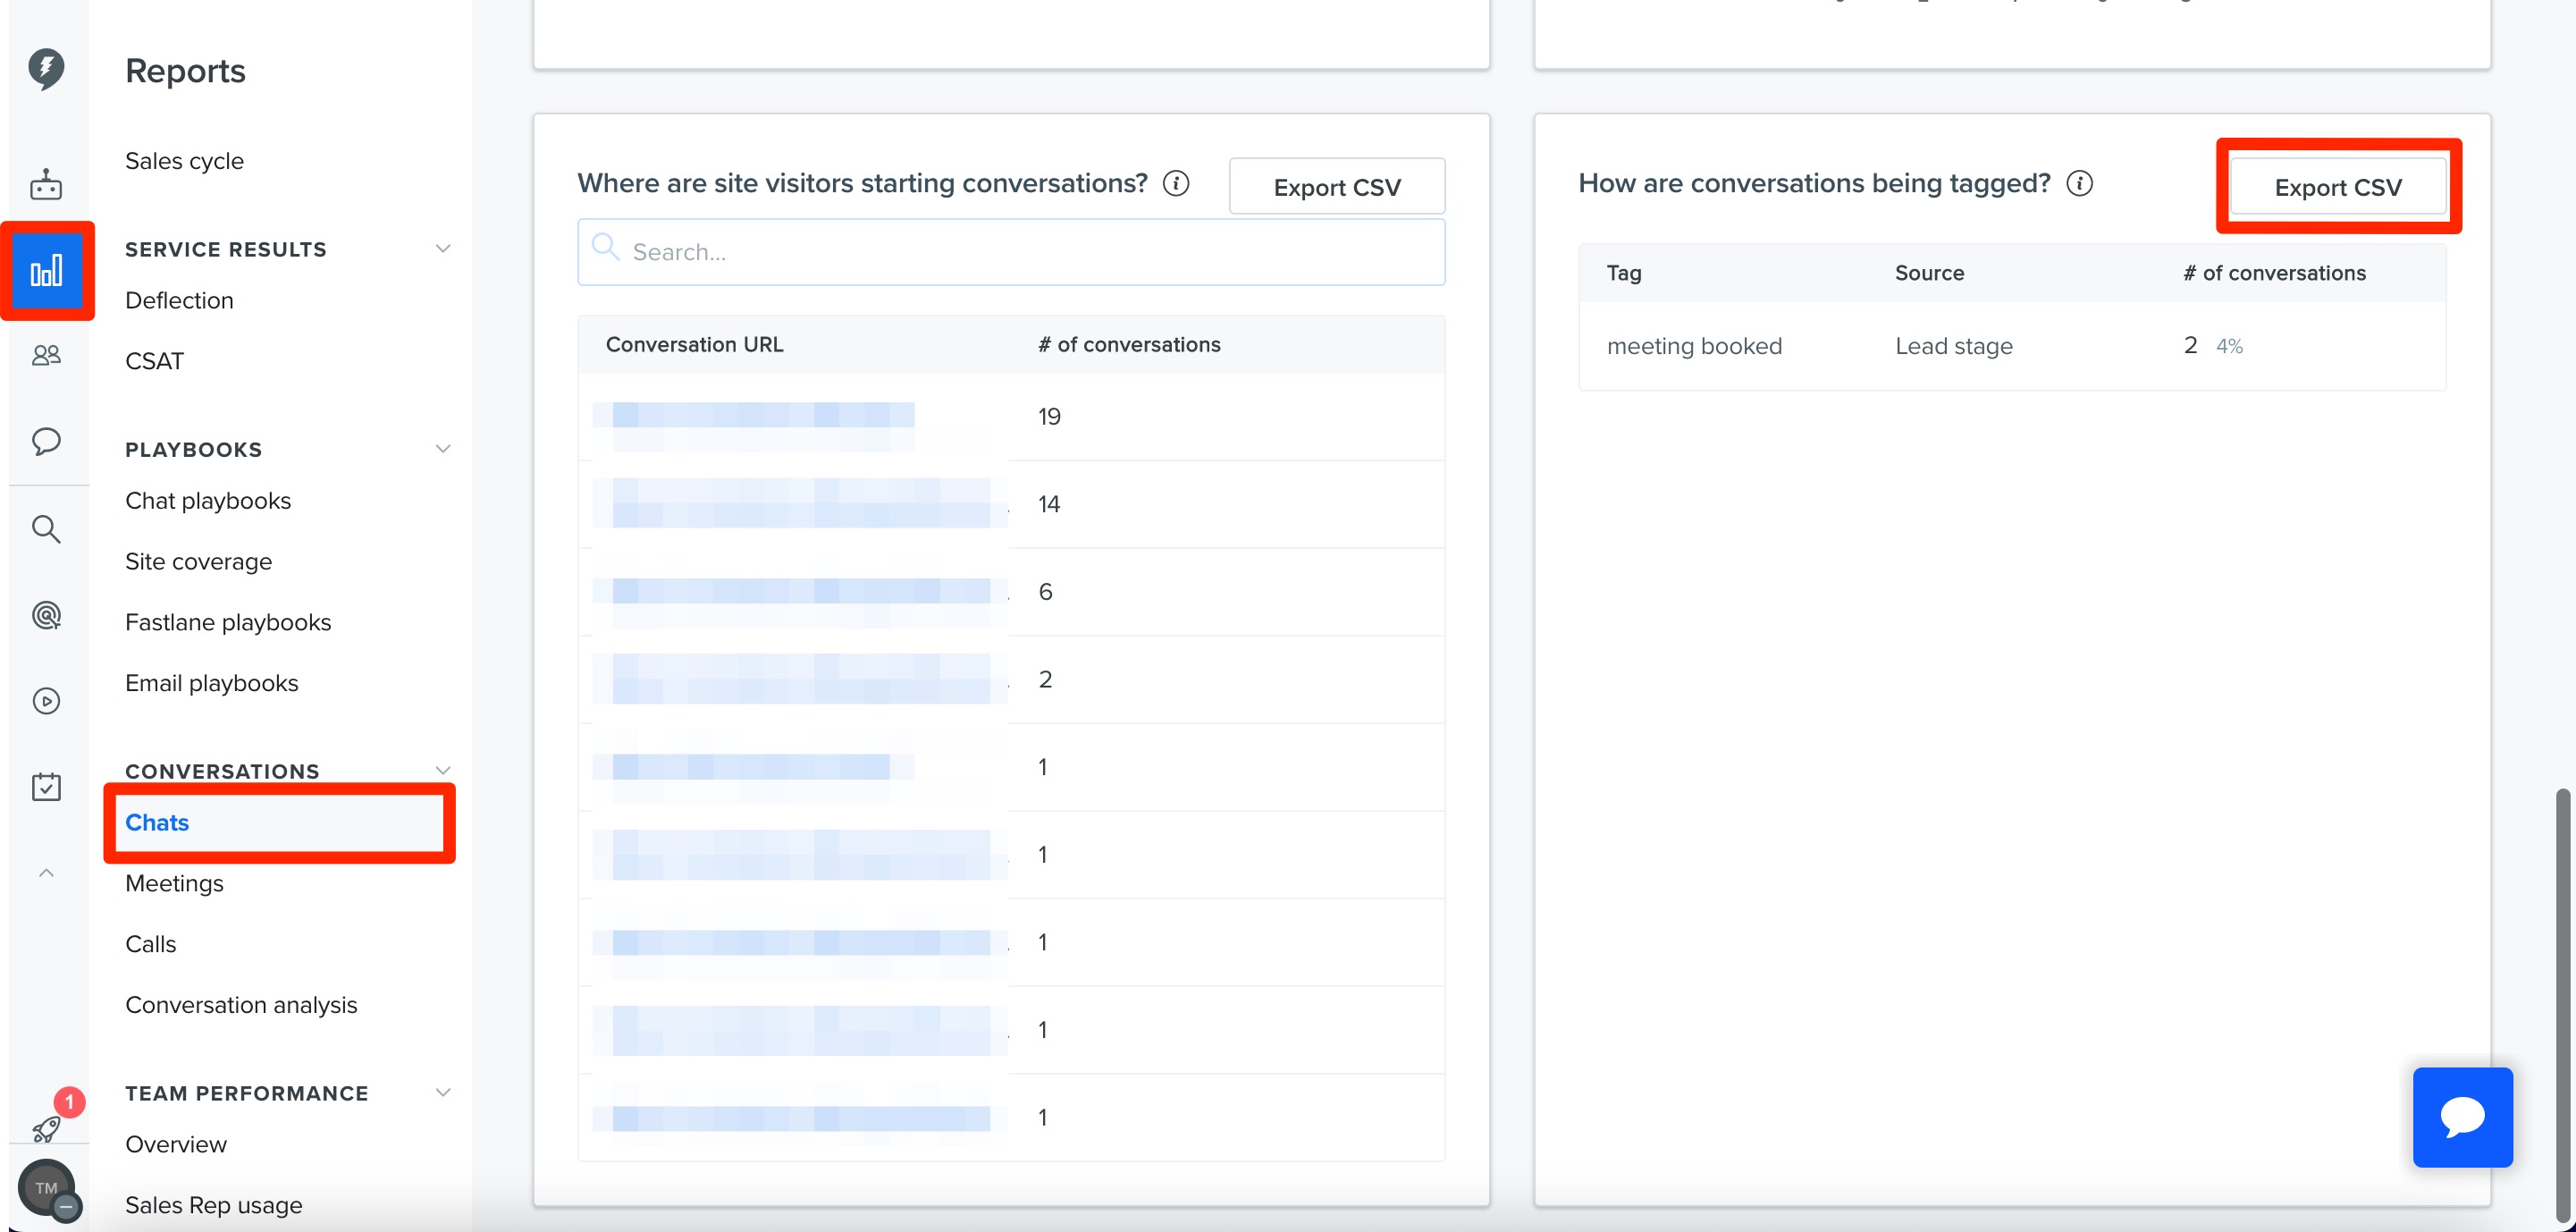Click info icon beside site visitors question
This screenshot has height=1232, width=2576.
tap(1176, 184)
